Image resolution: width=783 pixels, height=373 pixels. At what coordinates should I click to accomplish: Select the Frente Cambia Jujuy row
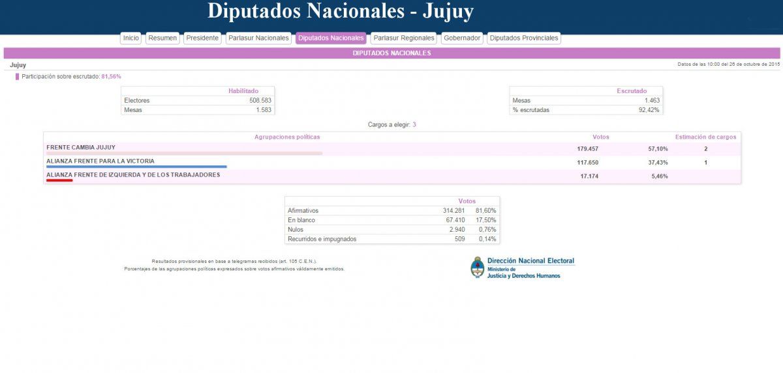click(81, 148)
